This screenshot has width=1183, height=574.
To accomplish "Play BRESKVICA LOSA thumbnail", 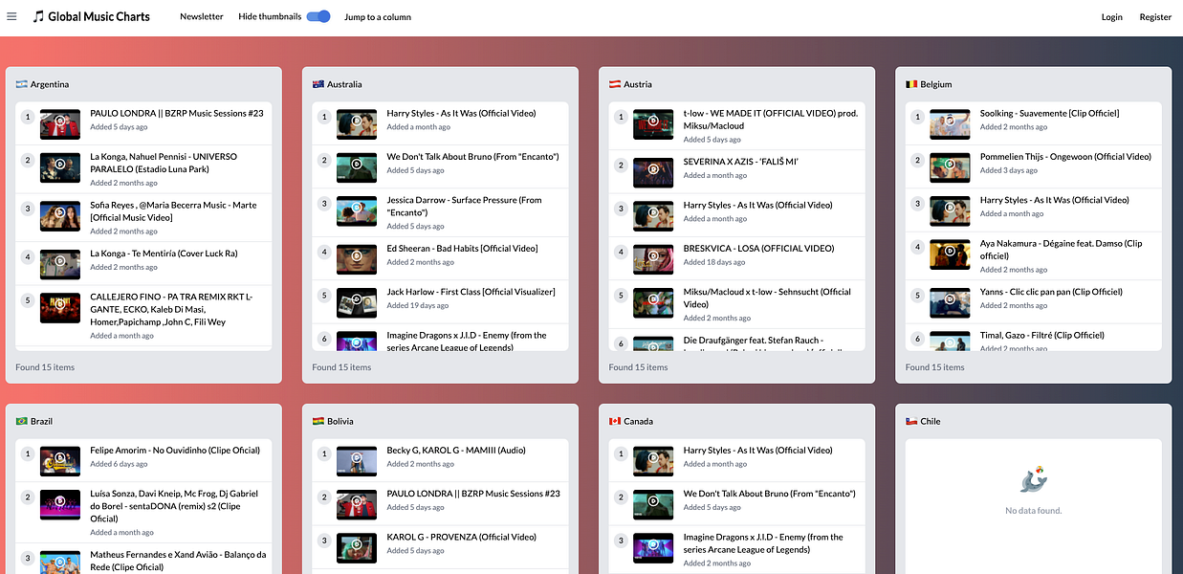I will 653,258.
